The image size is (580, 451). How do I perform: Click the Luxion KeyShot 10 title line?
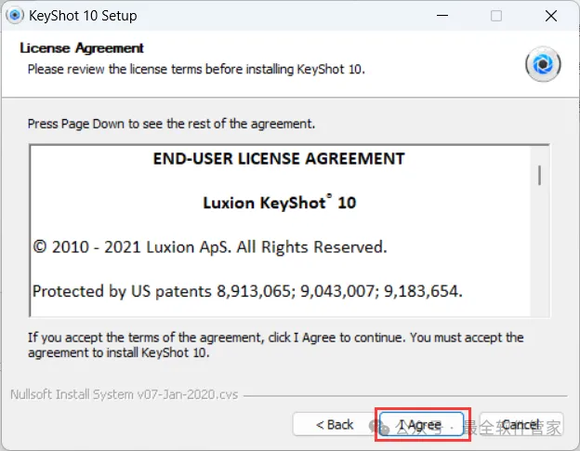[x=279, y=202]
